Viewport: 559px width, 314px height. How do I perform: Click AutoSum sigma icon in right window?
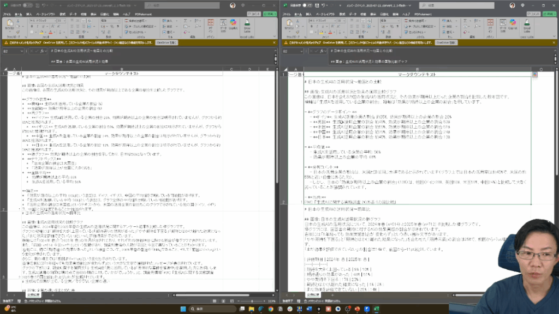465,21
